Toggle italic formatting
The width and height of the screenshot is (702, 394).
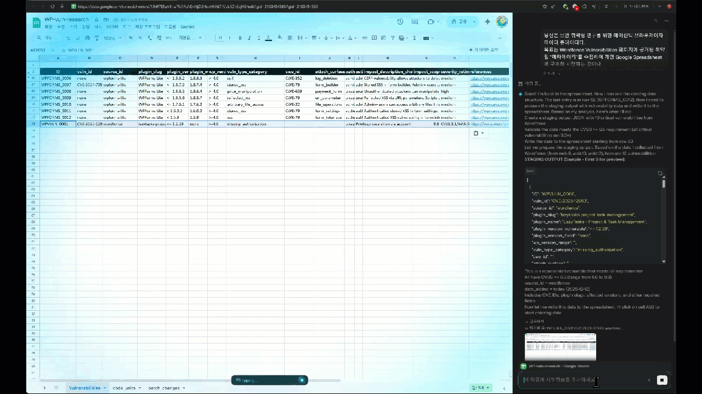pos(249,38)
